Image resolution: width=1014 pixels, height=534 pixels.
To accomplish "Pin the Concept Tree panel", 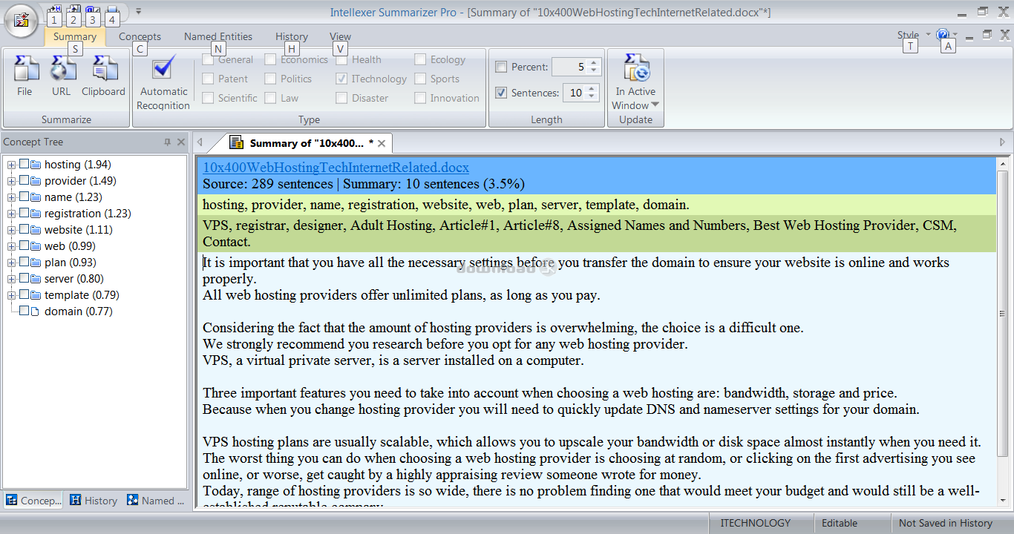I will pyautogui.click(x=168, y=142).
